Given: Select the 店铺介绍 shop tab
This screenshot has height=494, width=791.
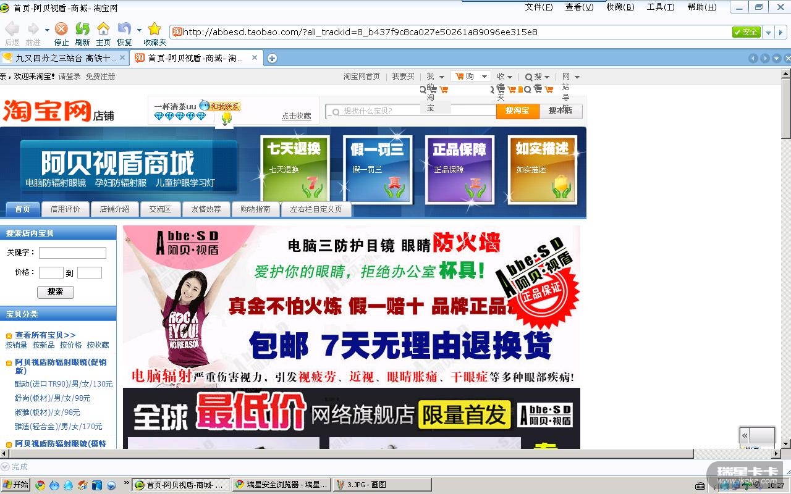Looking at the screenshot, I should coord(115,209).
